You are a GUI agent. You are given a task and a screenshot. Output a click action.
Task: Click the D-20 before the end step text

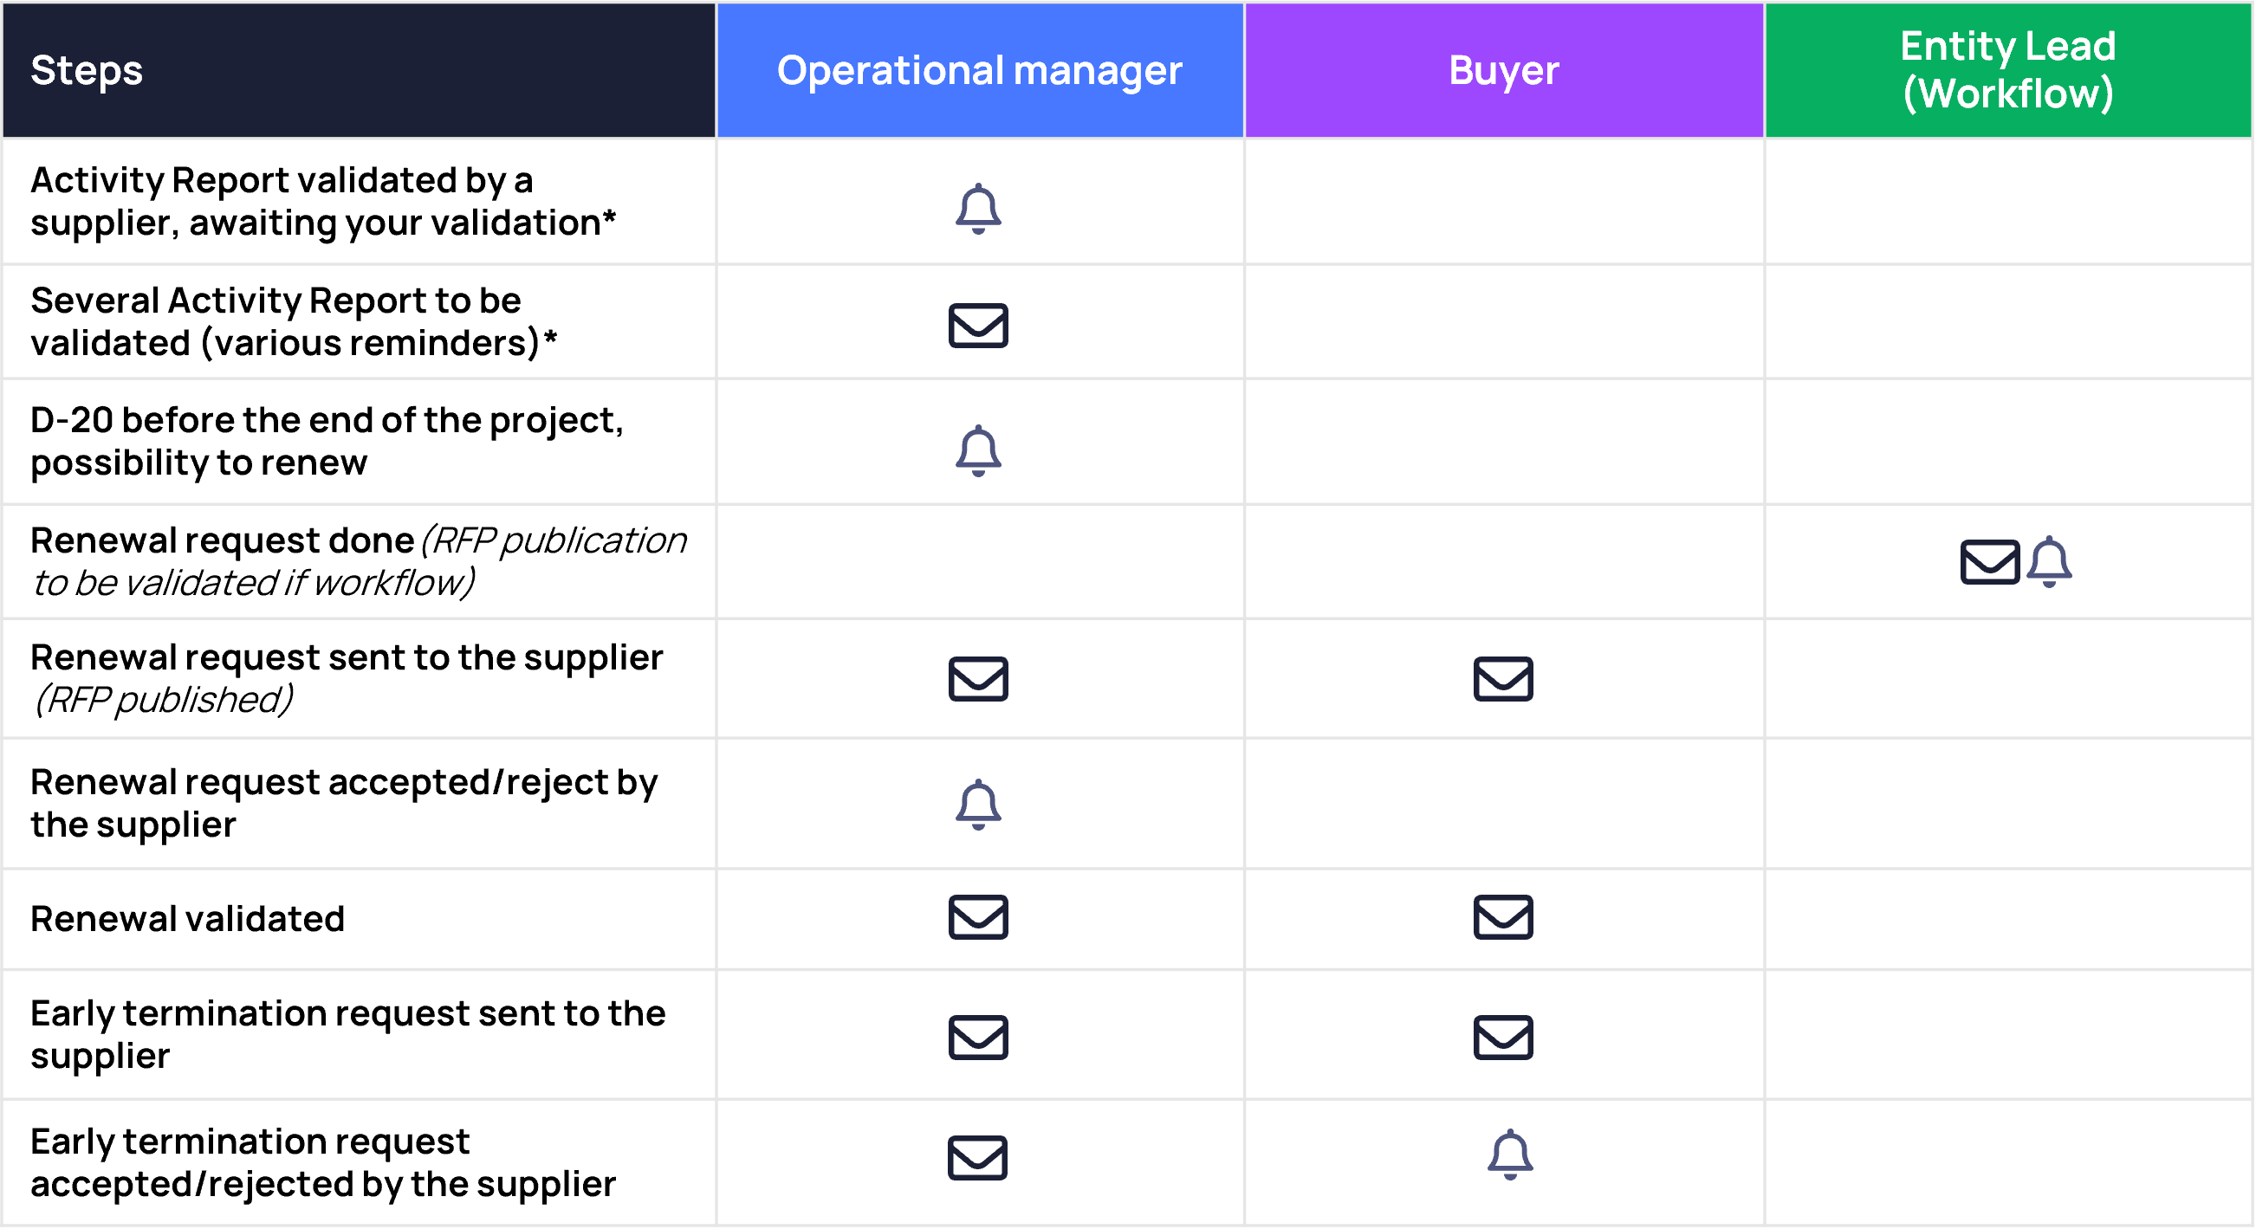tap(327, 441)
